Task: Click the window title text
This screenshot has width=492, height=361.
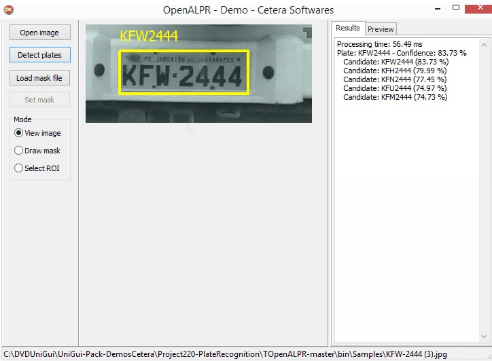Action: 248,10
